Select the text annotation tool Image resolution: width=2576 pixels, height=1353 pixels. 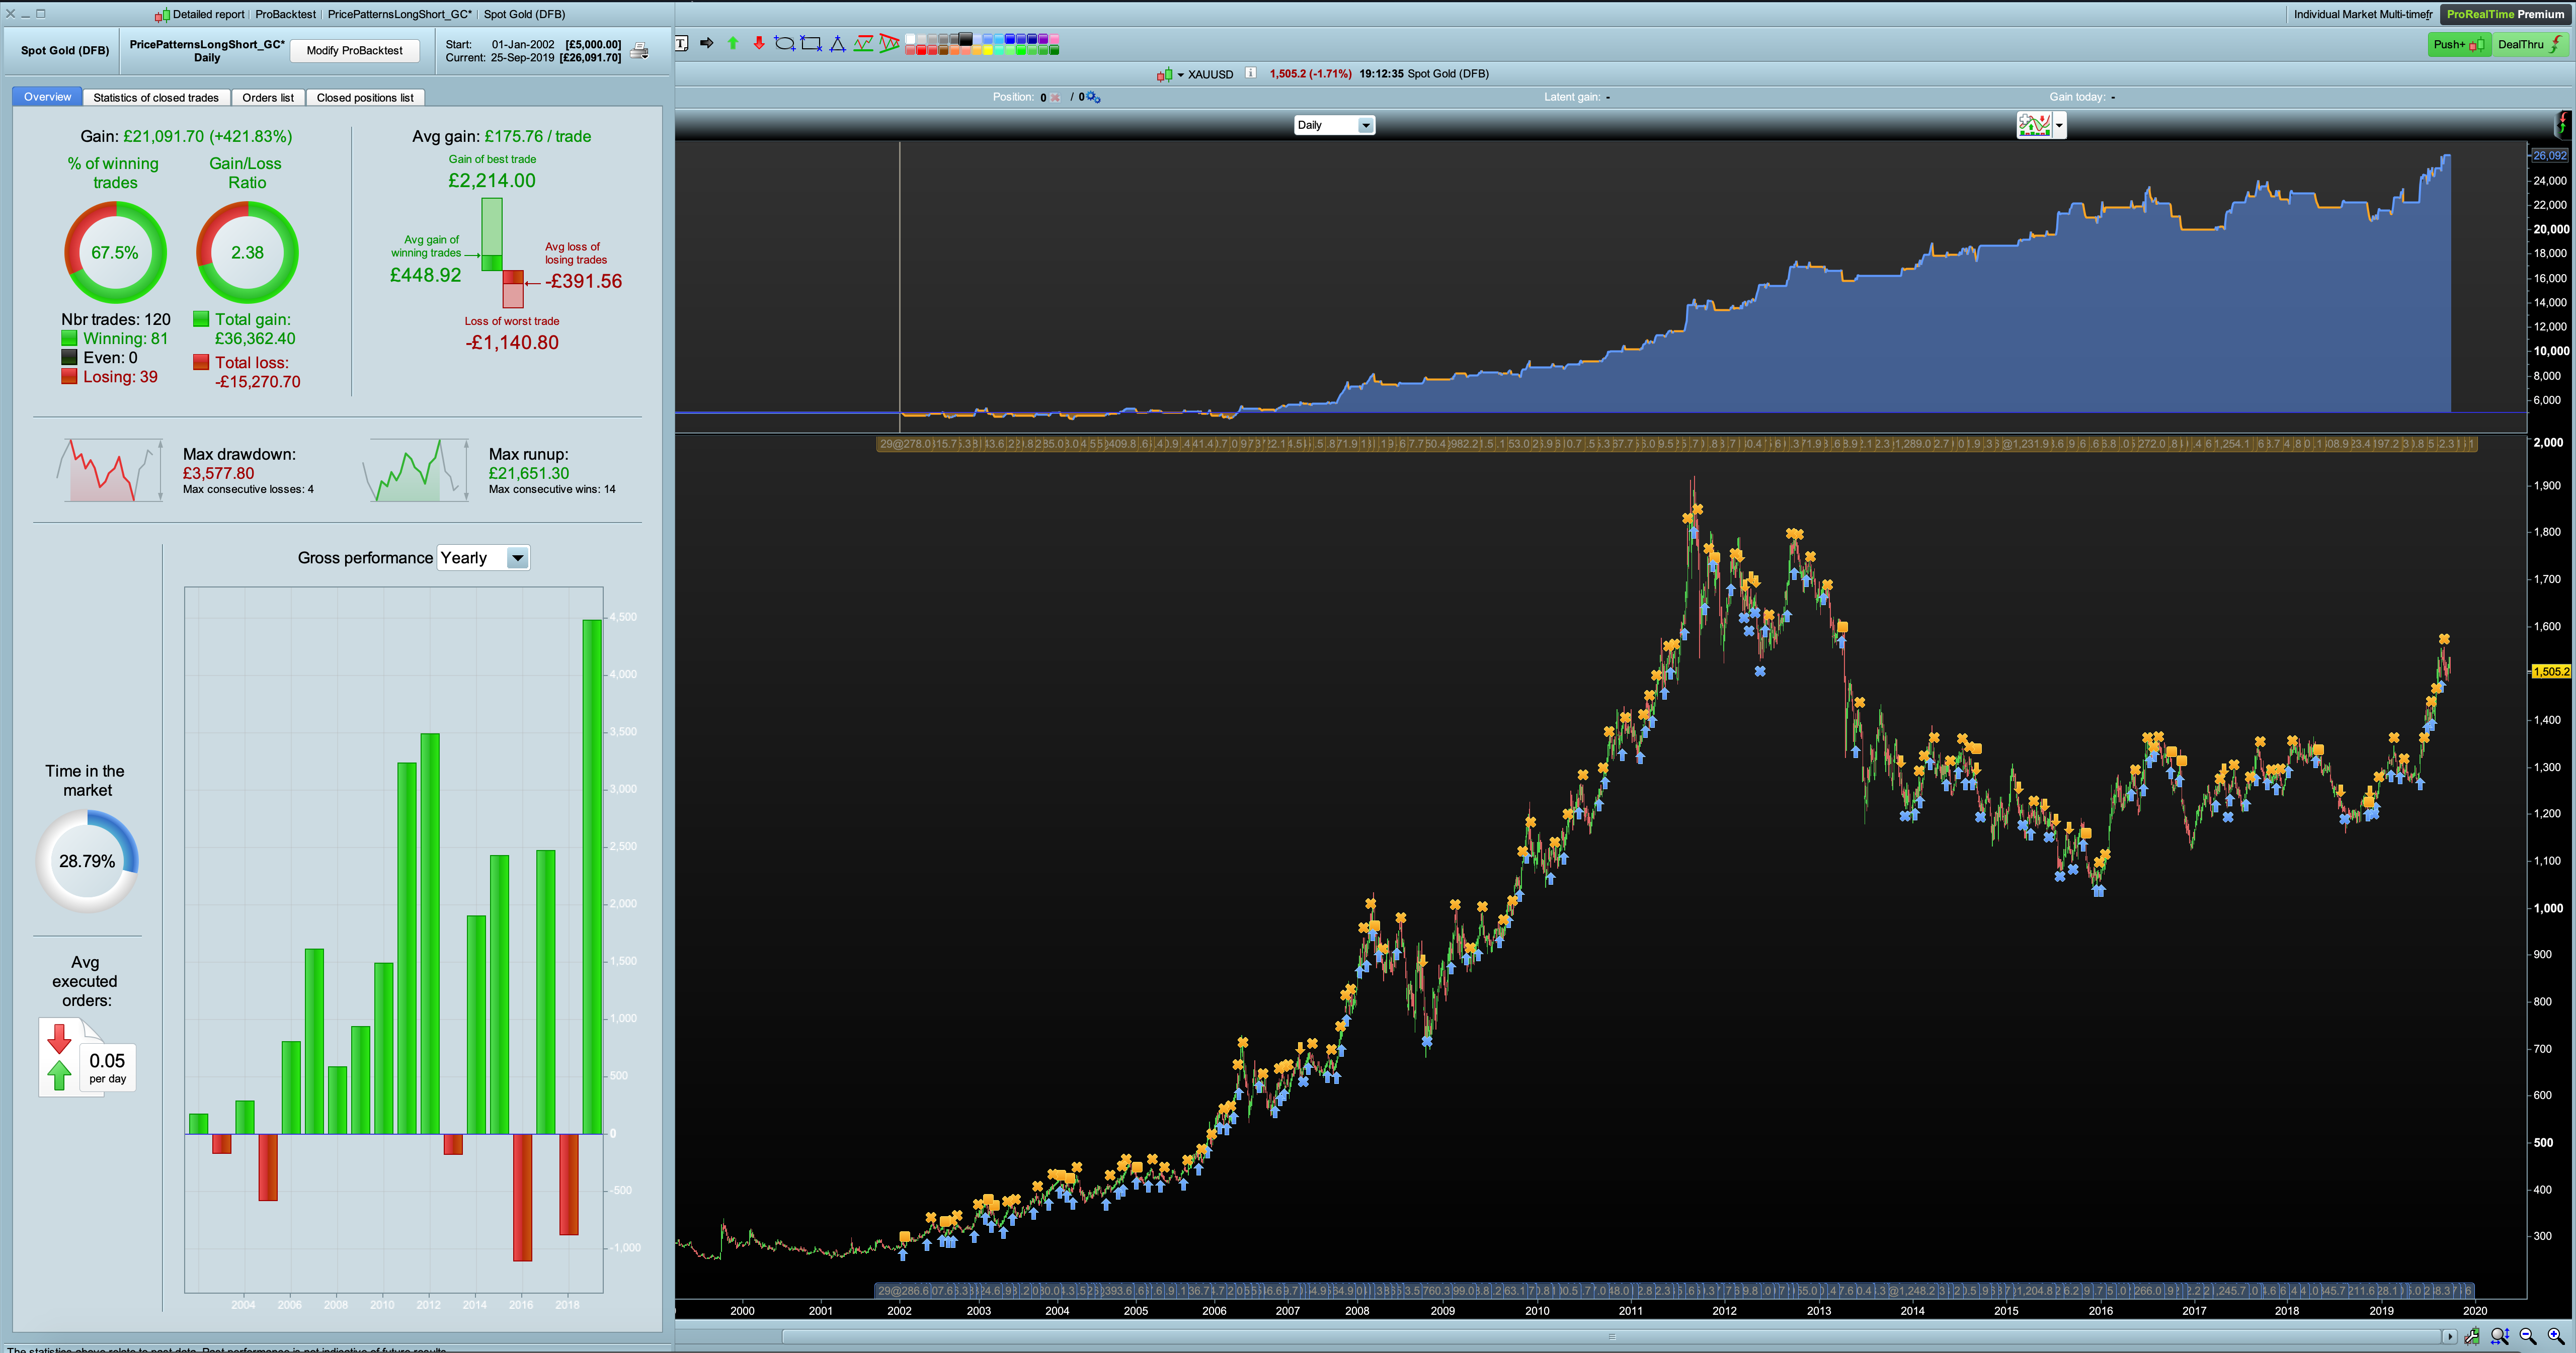pos(681,43)
